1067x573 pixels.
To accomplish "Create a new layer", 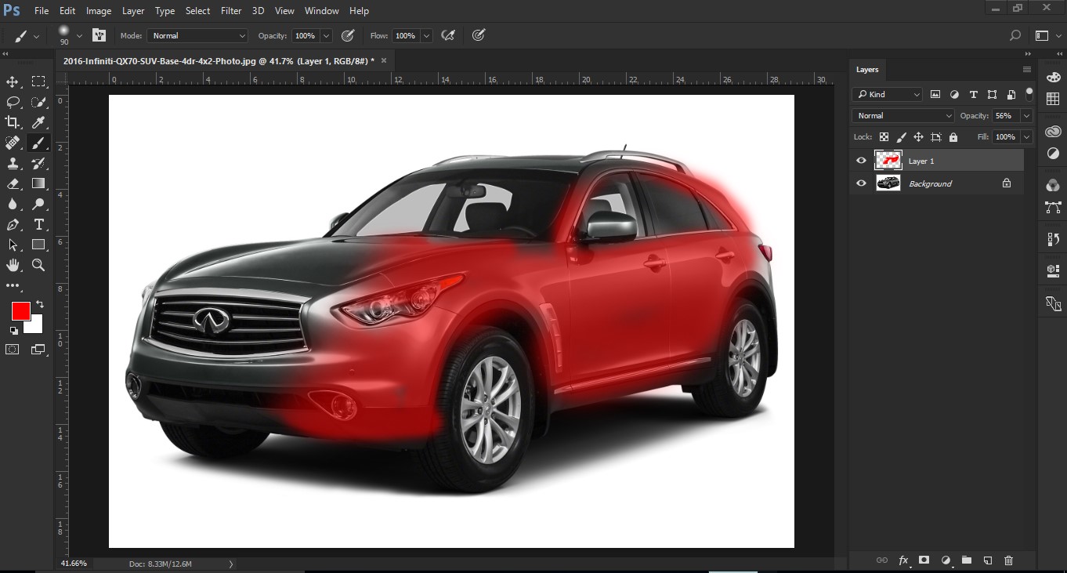I will click(988, 560).
